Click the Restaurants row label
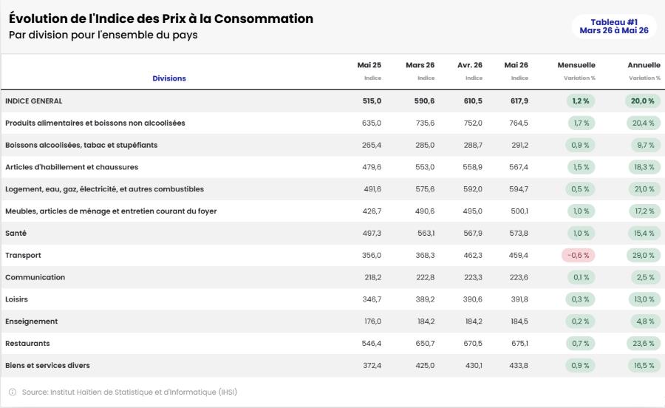The height and width of the screenshot is (408, 665). 27,344
